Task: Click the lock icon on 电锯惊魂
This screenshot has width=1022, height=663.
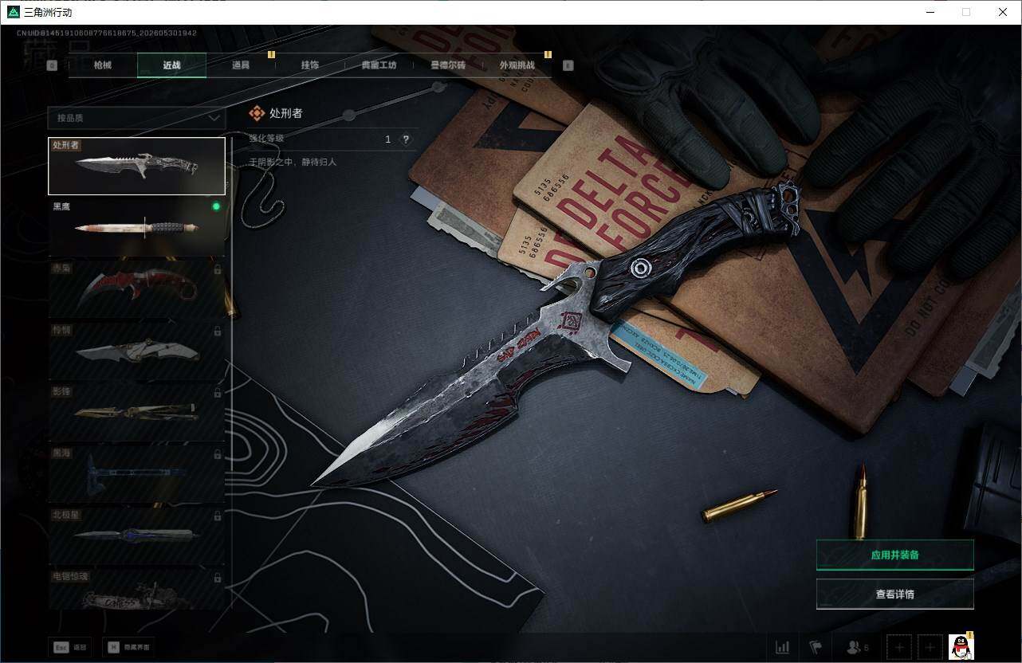Action: pyautogui.click(x=218, y=578)
